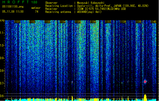Click the 1135 time marker
Image resolution: width=159 pixels, height=101 pixels.
(x=78, y=22)
